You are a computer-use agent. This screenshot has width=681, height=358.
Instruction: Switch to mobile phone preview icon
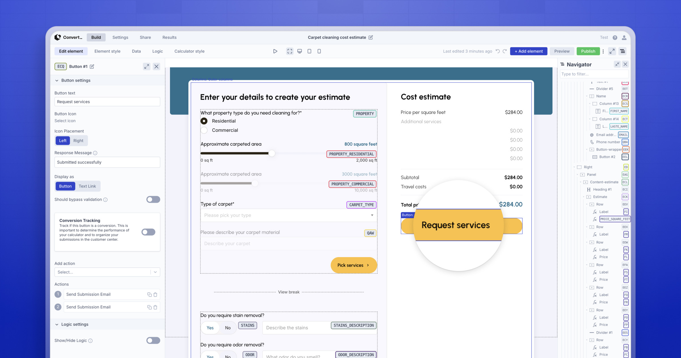[319, 51]
